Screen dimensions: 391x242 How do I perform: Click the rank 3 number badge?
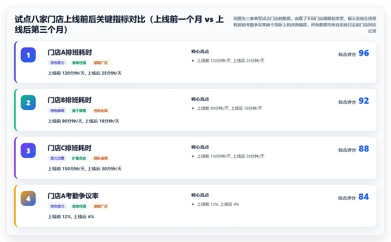[x=28, y=150]
